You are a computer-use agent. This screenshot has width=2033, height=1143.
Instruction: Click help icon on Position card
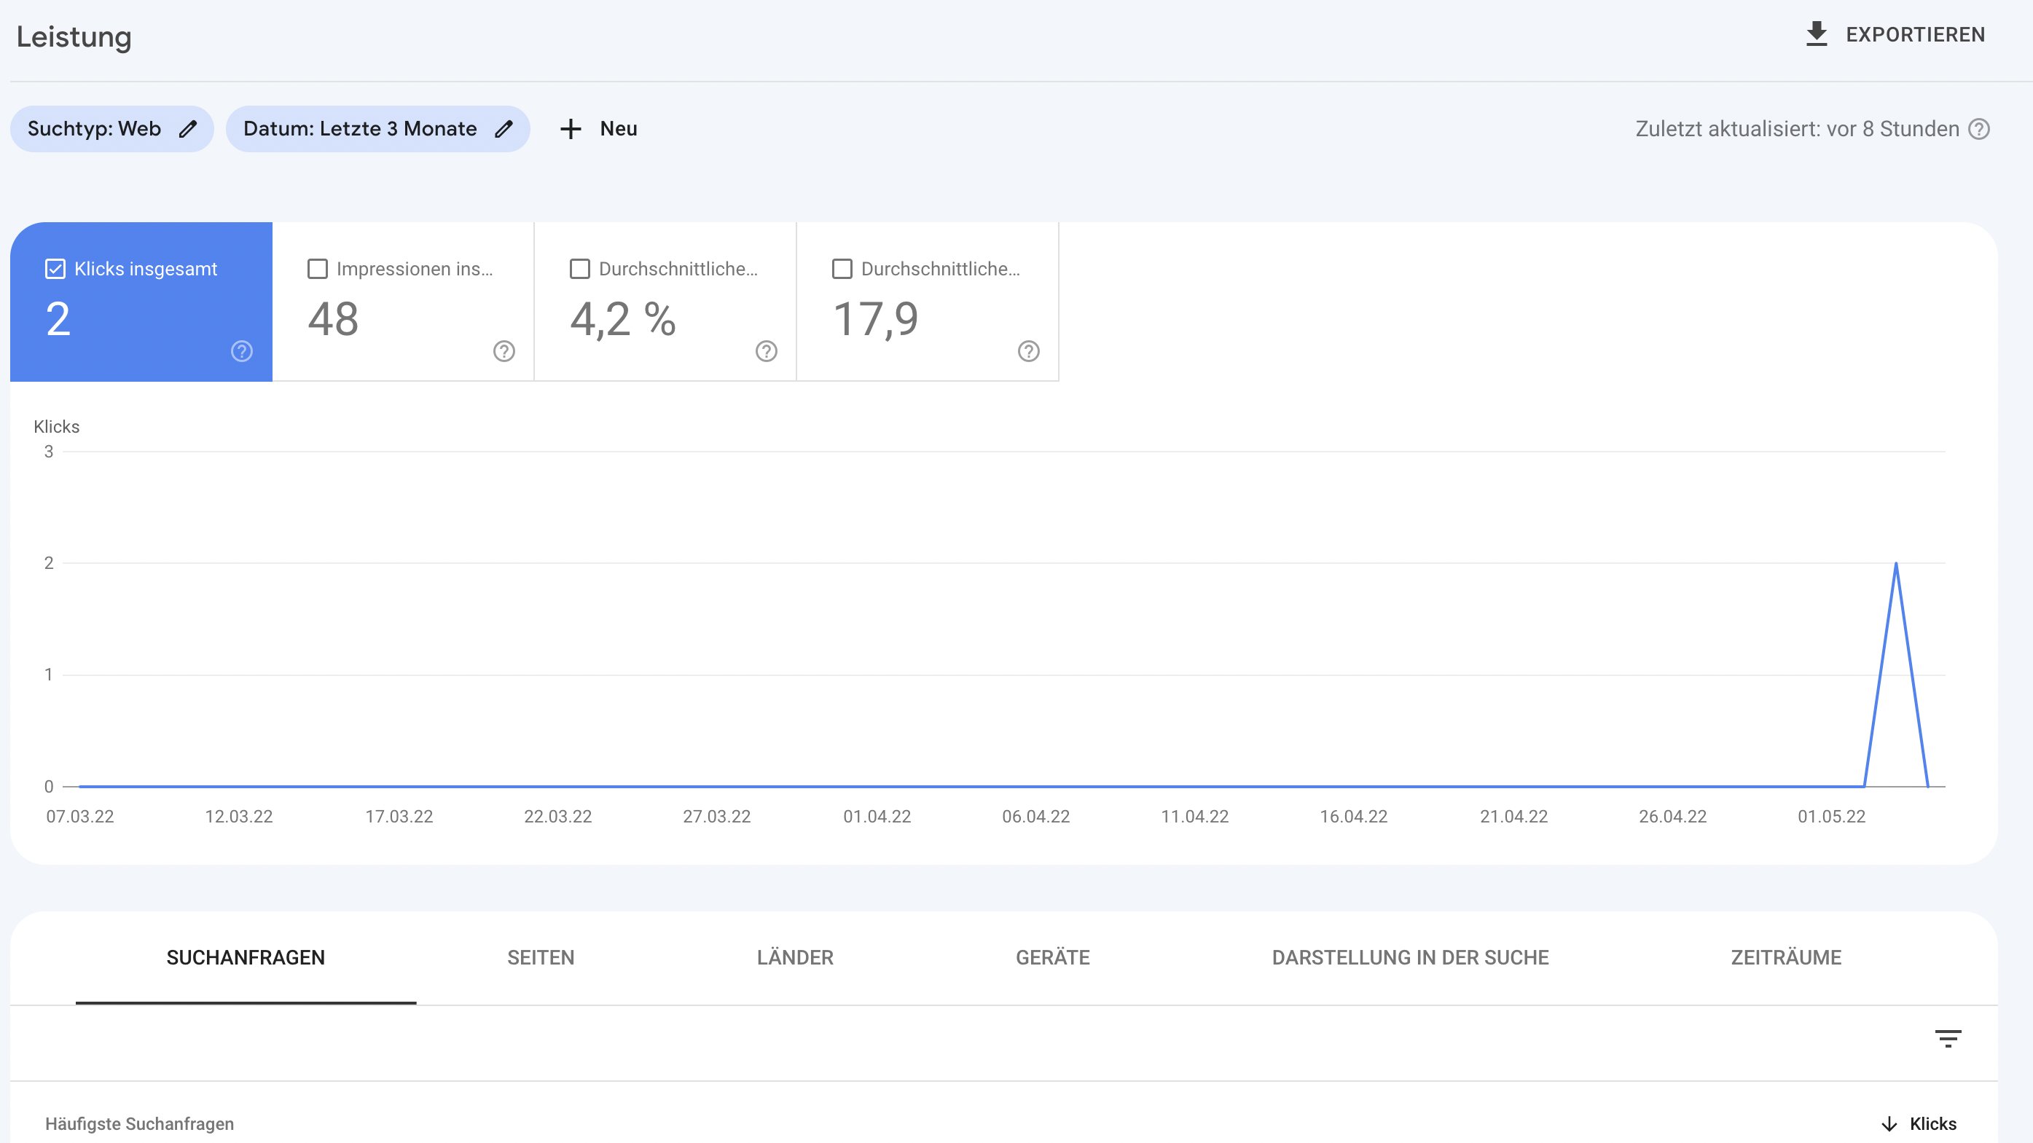point(1028,352)
